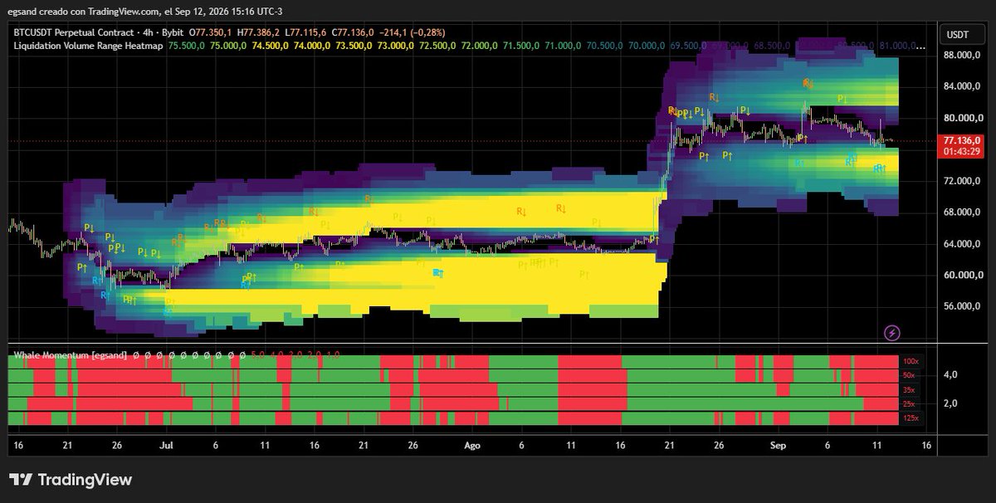Click the green 72.000,0 heatmap level value
Viewport: 996px width, 503px height.
pos(479,46)
